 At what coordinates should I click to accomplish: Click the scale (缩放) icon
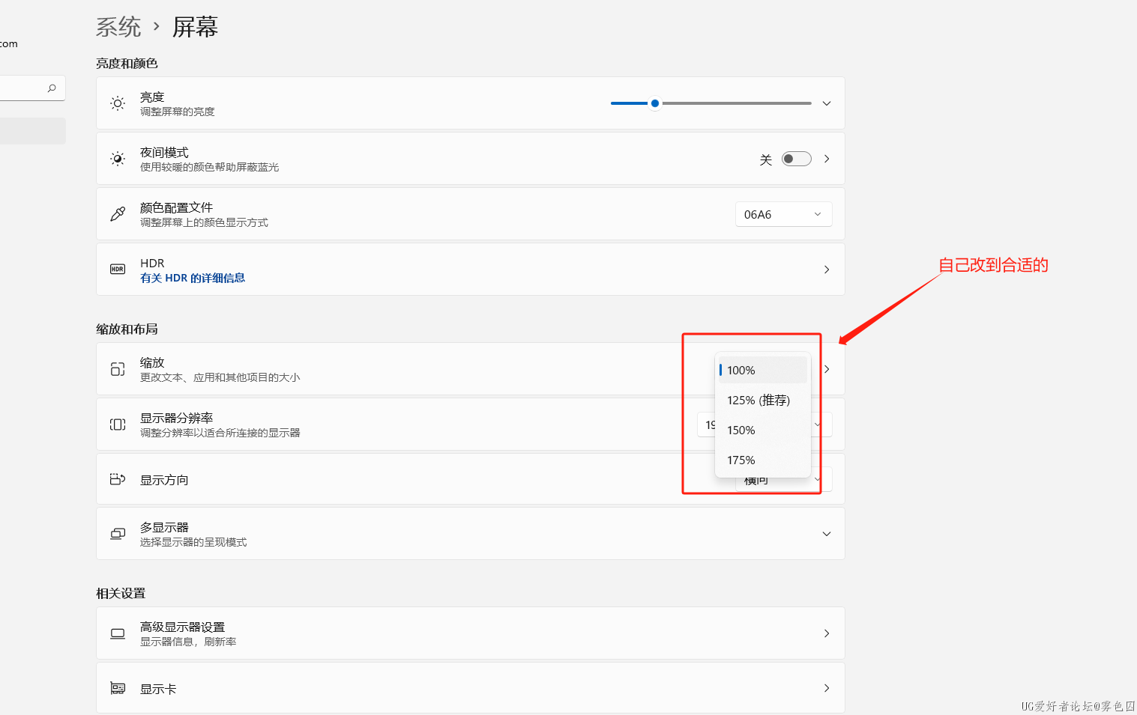118,369
